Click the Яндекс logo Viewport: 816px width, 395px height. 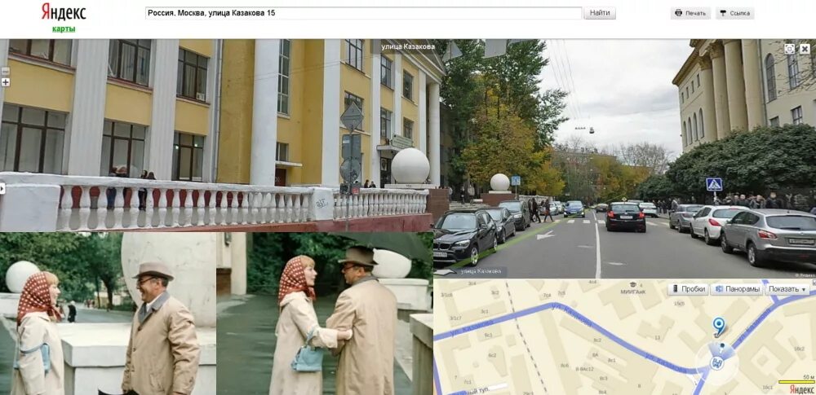[x=64, y=12]
